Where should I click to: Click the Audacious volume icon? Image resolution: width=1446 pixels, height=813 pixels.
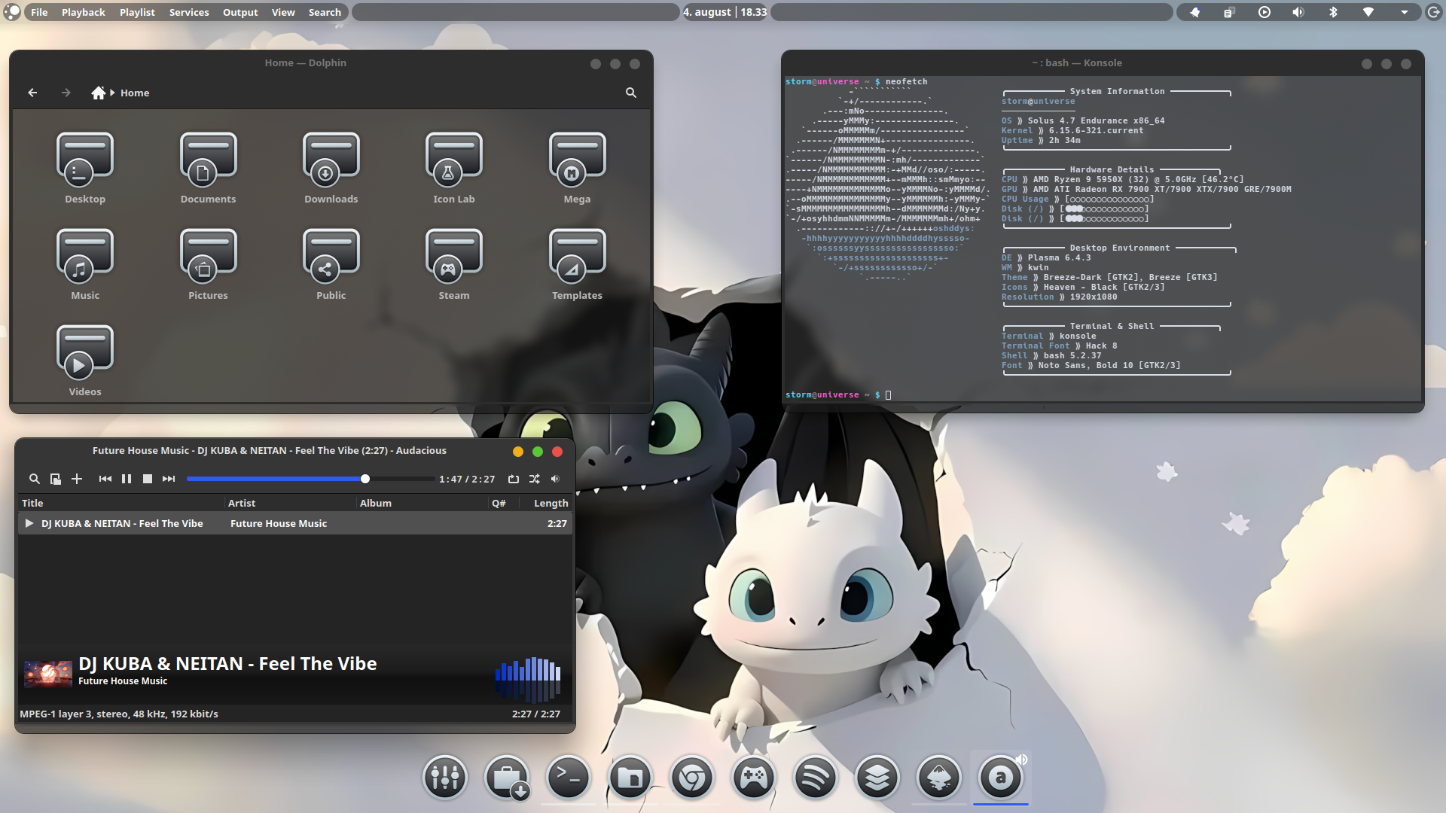(555, 479)
